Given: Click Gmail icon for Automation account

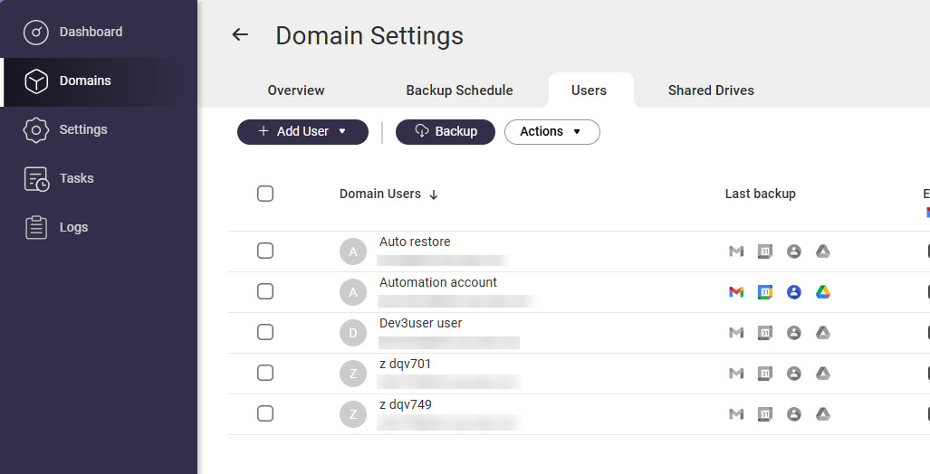Looking at the screenshot, I should [736, 292].
